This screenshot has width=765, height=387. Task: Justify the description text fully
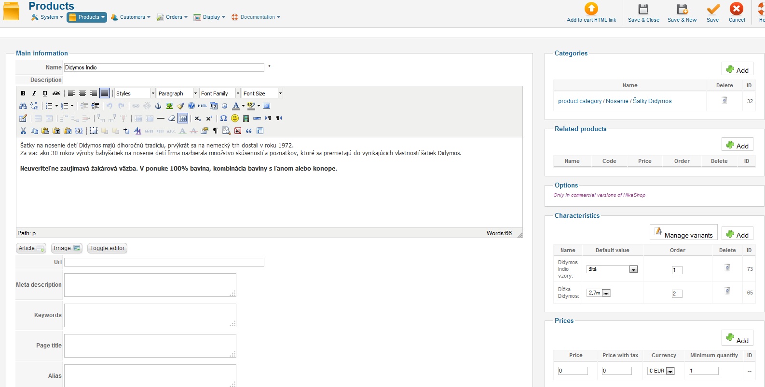[x=105, y=93]
